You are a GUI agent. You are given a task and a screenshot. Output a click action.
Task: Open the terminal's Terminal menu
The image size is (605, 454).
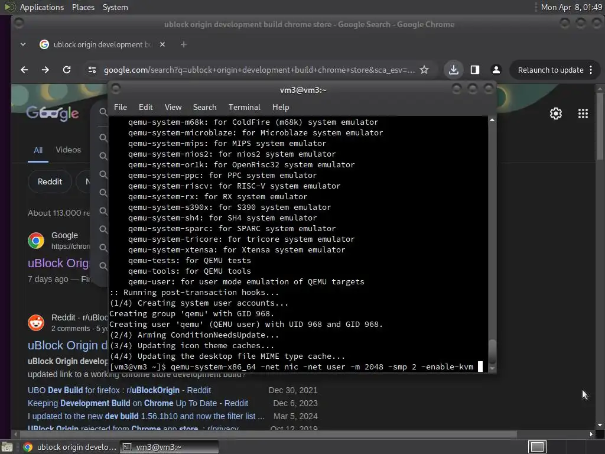pyautogui.click(x=244, y=108)
